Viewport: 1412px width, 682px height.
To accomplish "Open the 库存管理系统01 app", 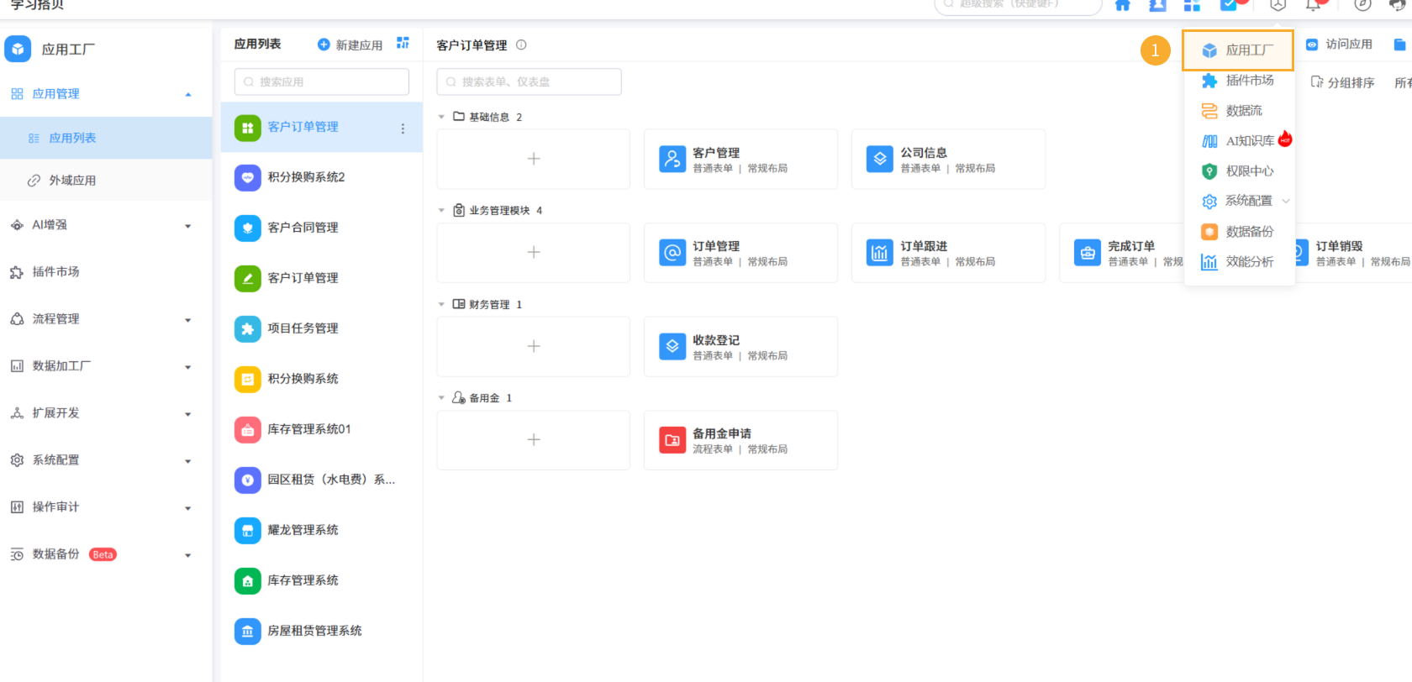I will tap(321, 429).
